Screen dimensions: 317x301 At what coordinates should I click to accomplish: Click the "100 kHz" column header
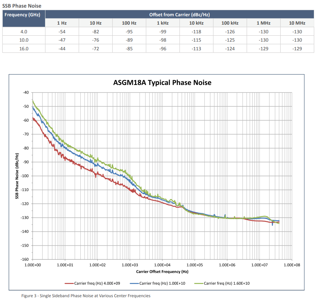230,23
